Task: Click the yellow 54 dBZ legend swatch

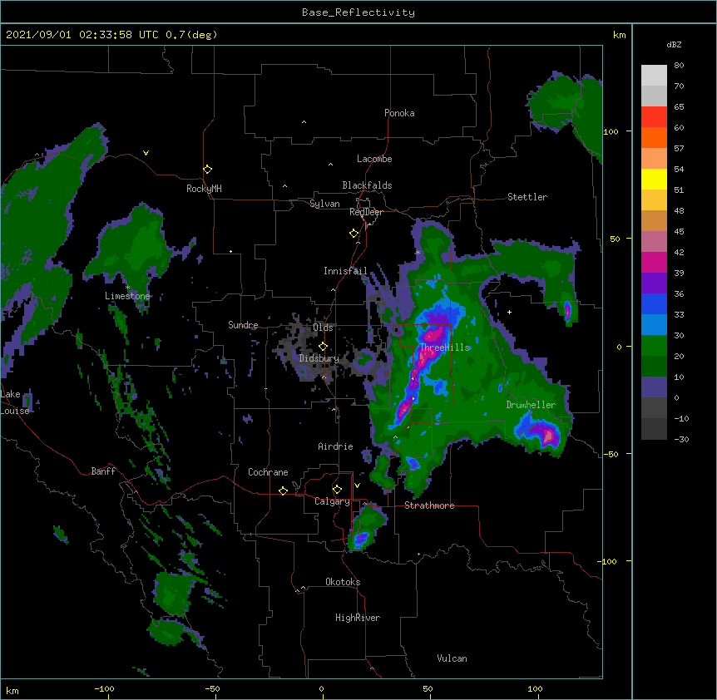Action: pos(654,179)
